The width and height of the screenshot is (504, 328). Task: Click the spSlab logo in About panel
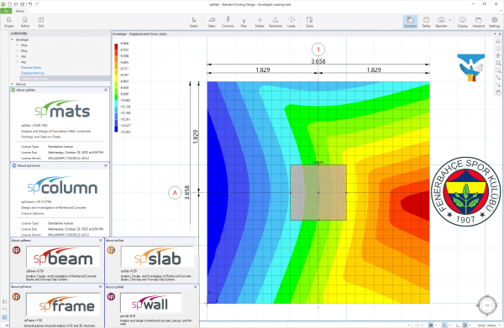click(x=158, y=257)
